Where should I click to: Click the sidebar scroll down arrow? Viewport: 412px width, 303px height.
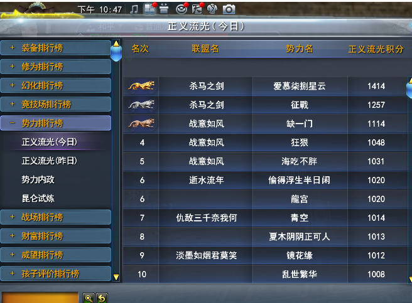point(116,277)
